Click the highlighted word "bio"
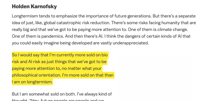This screenshot has width=205, height=101. 105,55
